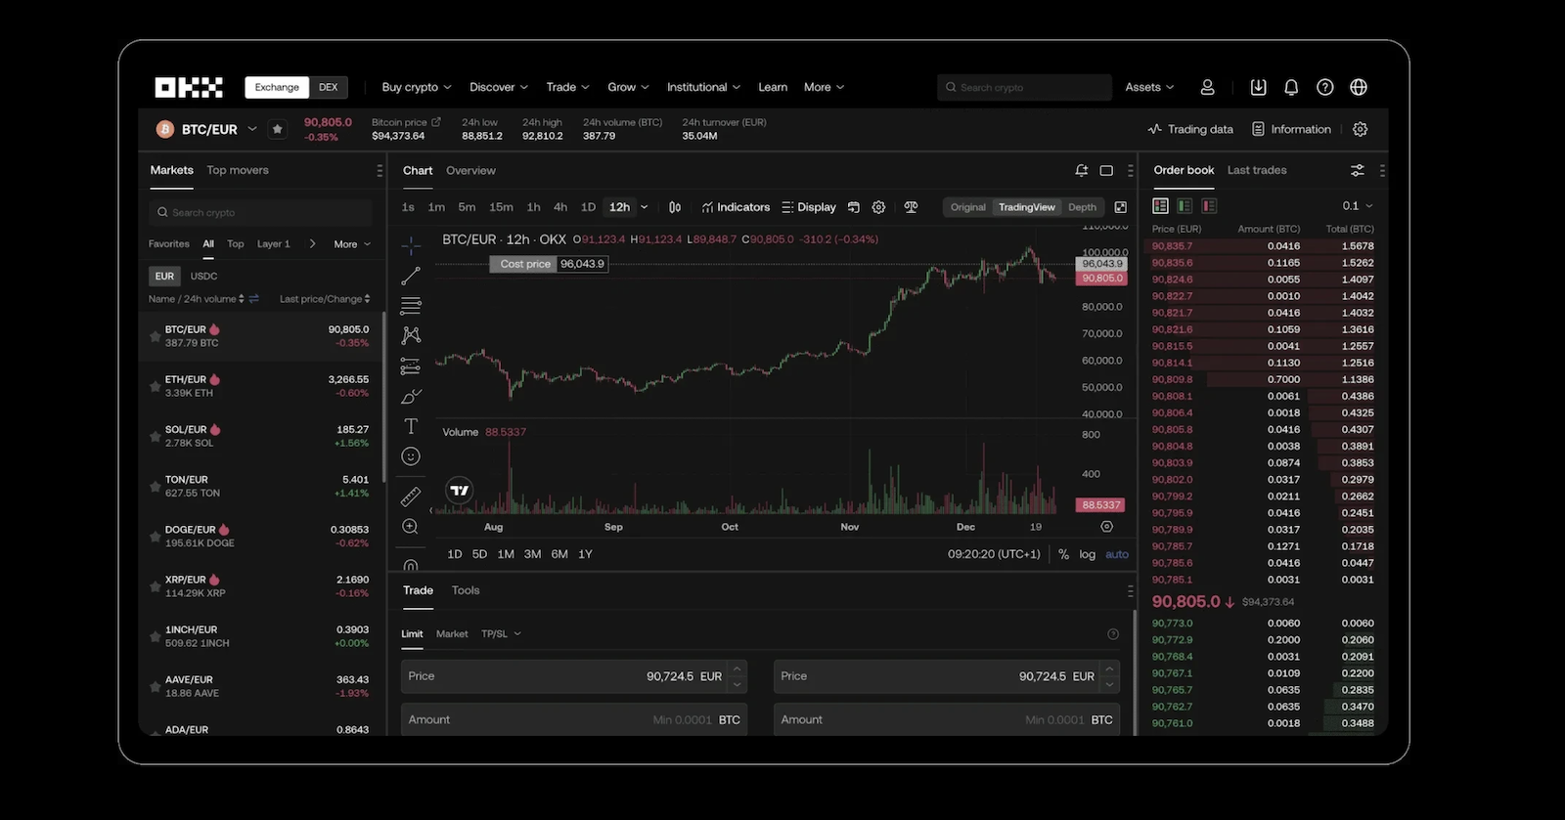Toggle the log scale on chart

pos(1087,554)
